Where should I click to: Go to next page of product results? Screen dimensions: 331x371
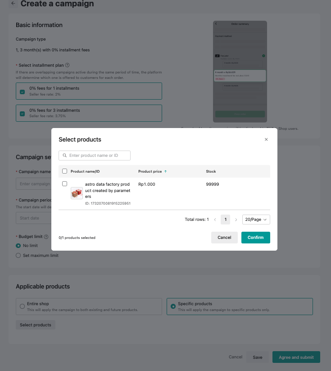[236, 220]
